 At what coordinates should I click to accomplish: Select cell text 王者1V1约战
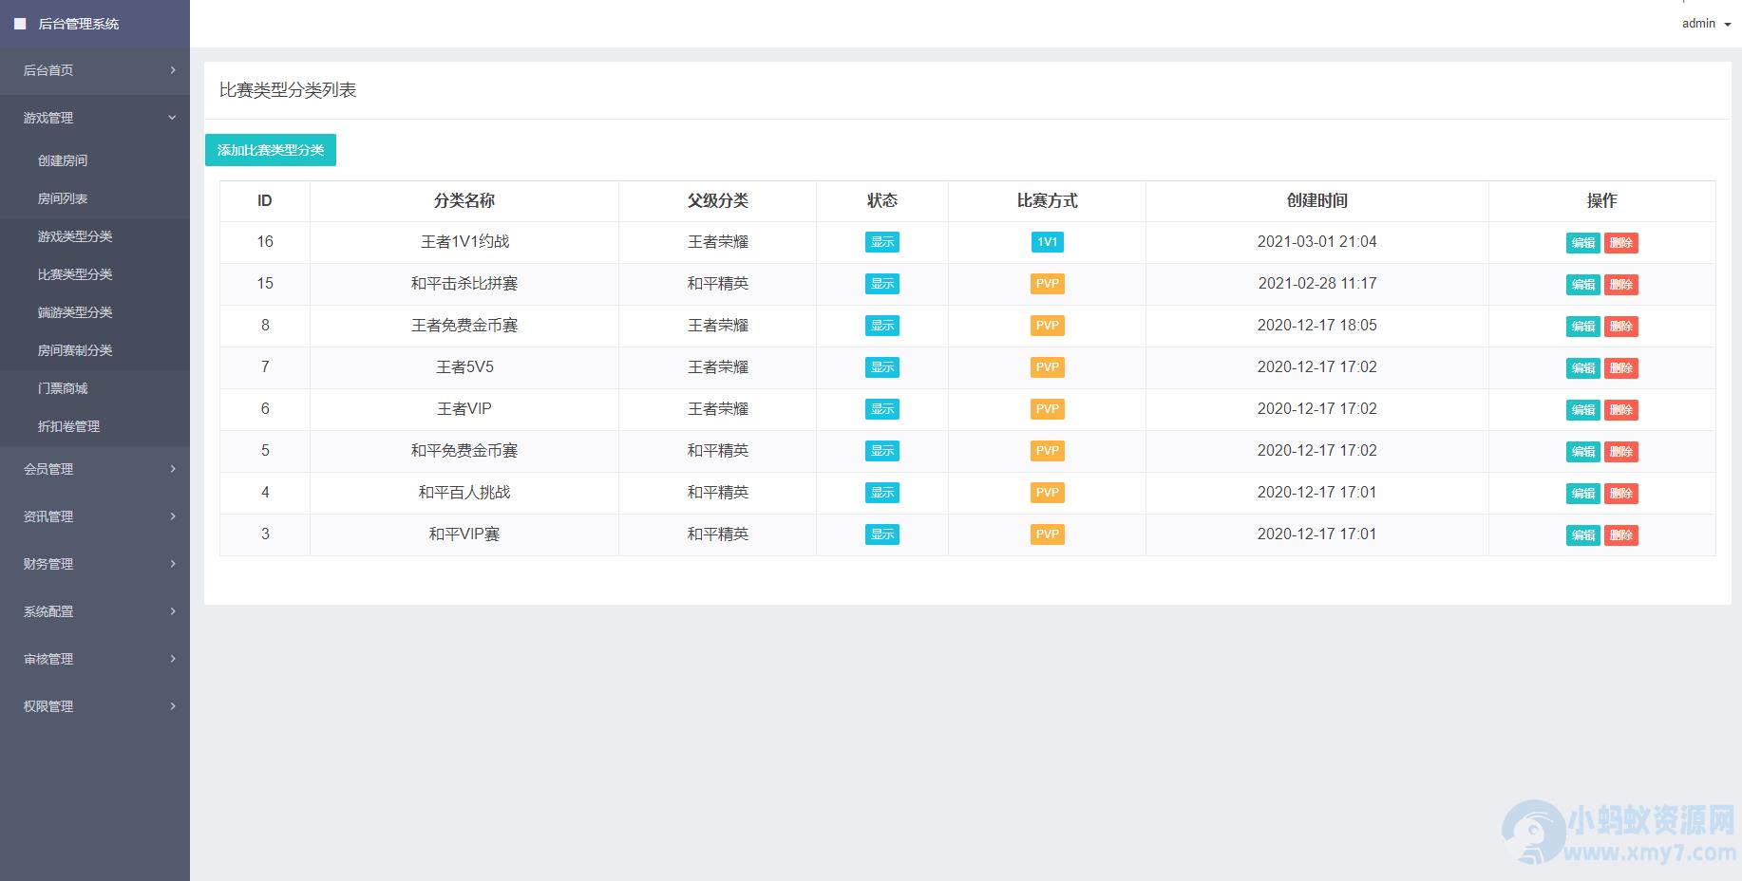click(x=464, y=242)
